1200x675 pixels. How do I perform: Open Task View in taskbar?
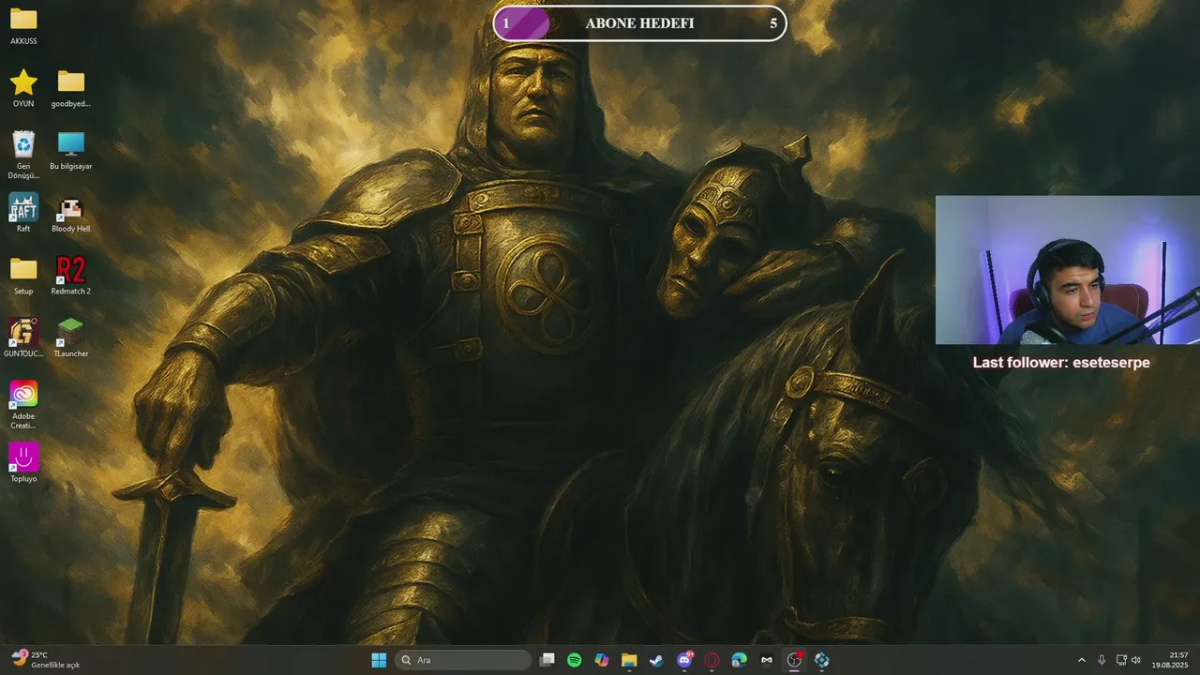pos(547,660)
